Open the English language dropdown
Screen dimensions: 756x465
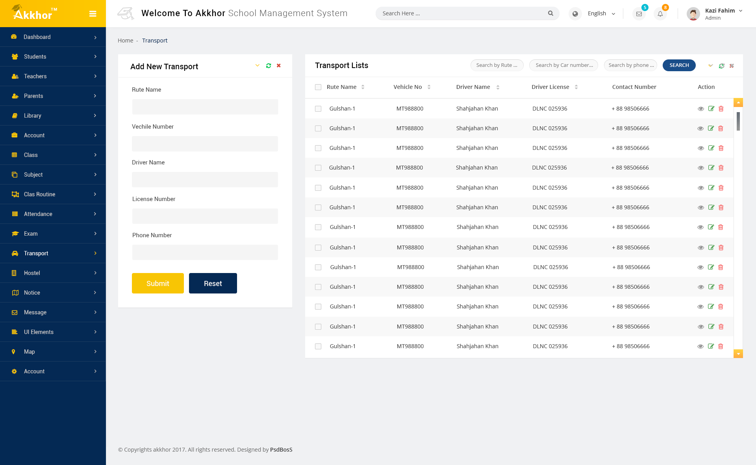601,13
